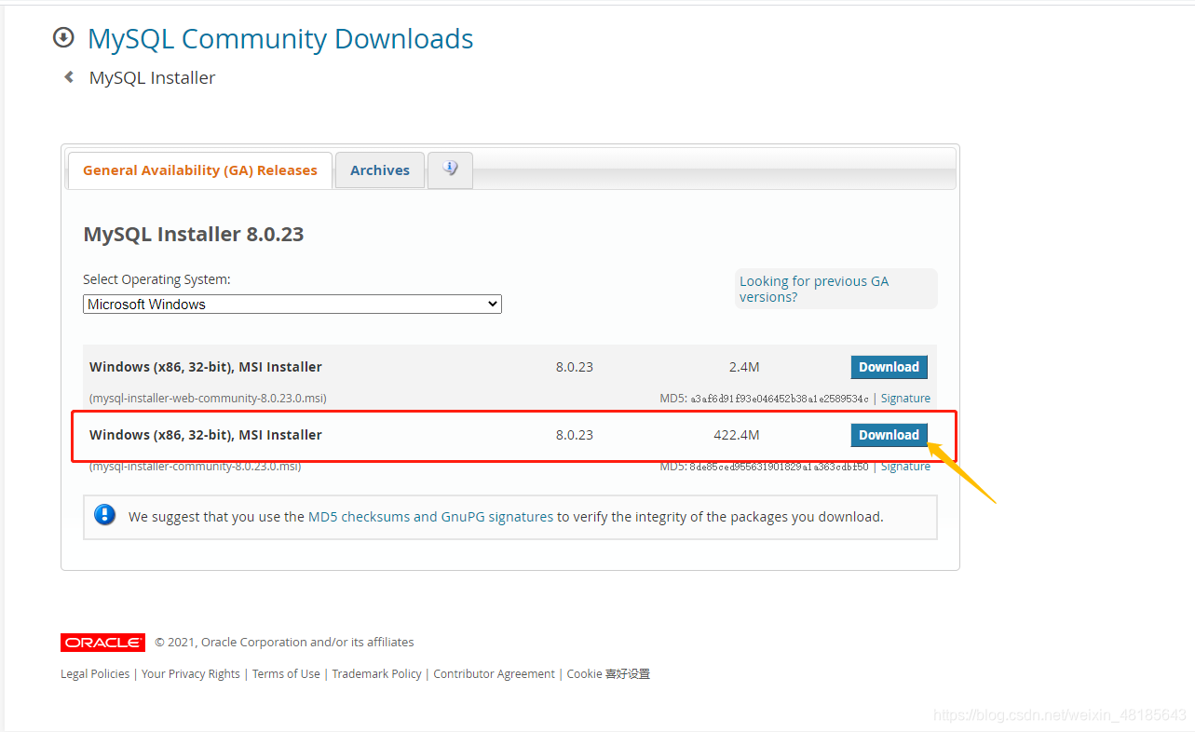The width and height of the screenshot is (1195, 732).
Task: Open the Trademark Policy footer link
Action: click(x=377, y=674)
